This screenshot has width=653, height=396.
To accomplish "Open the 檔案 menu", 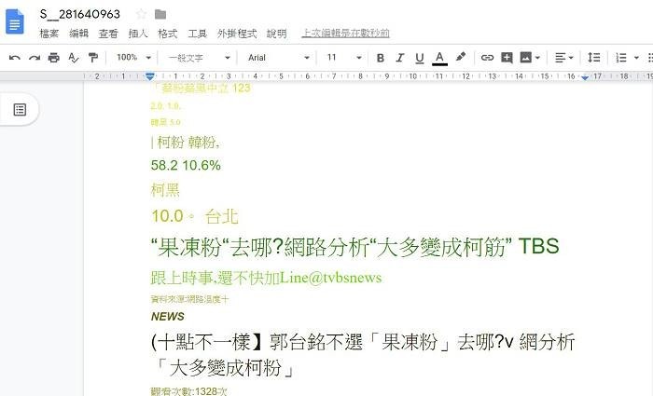I will 49,34.
